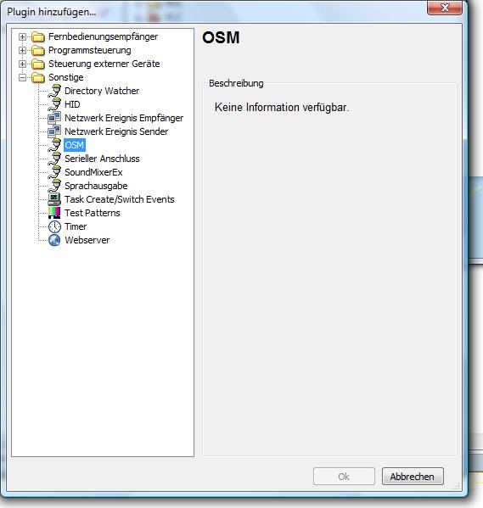This screenshot has width=483, height=508.
Task: Click the Webserver globe icon
Action: pos(54,240)
